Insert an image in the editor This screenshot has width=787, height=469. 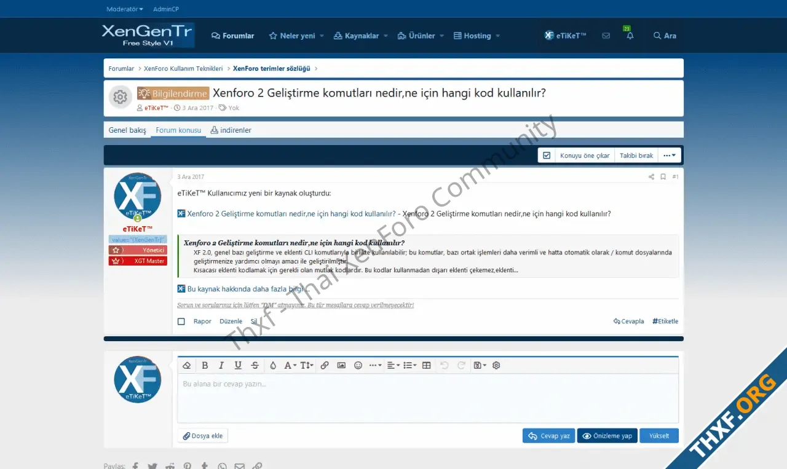click(341, 365)
